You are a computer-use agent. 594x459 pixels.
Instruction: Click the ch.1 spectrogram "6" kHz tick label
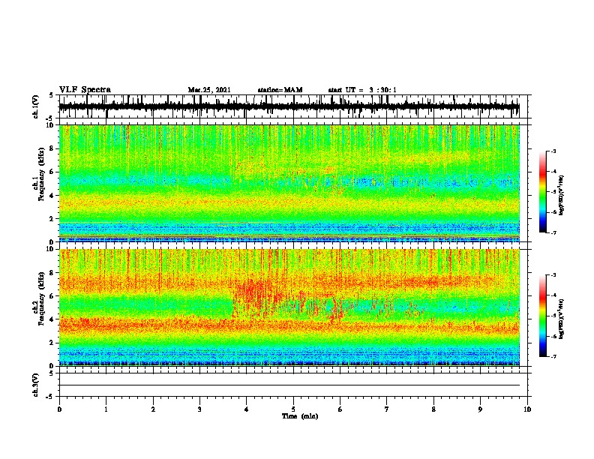pos(53,172)
